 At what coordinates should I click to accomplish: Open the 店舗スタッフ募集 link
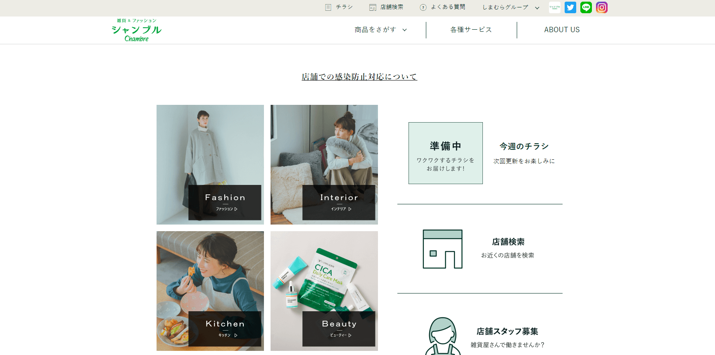coord(507,331)
